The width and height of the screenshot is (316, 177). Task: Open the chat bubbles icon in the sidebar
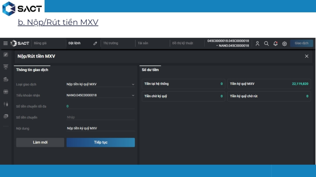[x=6, y=116]
